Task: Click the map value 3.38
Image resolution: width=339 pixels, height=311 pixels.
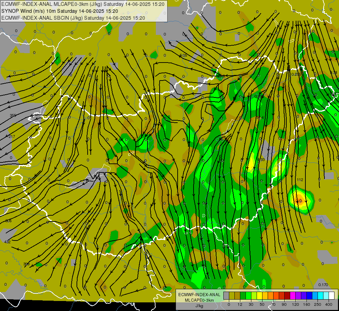Action: pyautogui.click(x=333, y=73)
